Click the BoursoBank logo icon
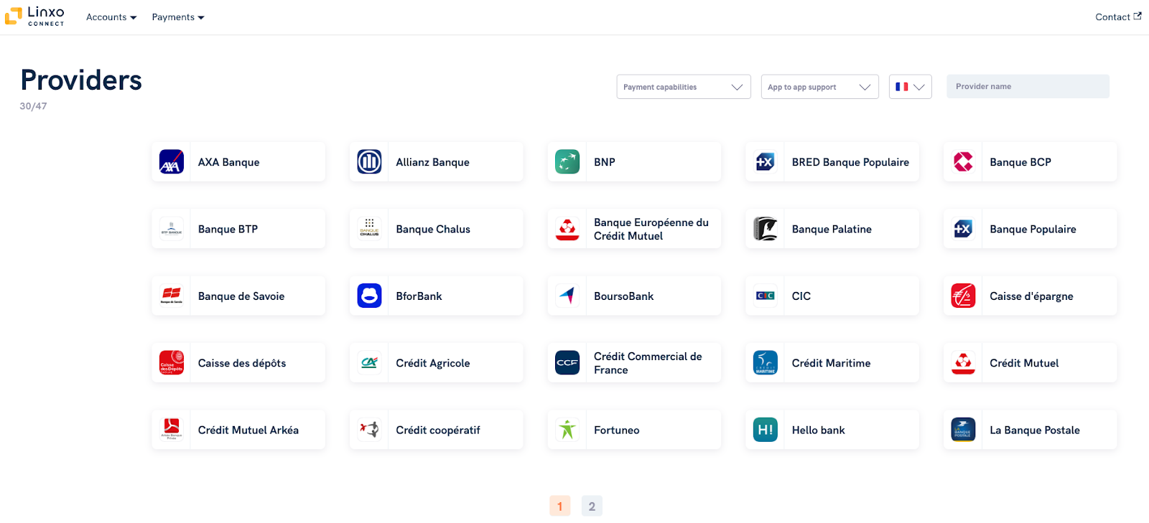The width and height of the screenshot is (1149, 523). (567, 296)
